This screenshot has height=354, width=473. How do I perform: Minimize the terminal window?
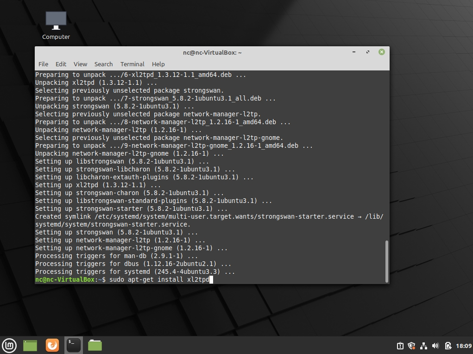point(354,52)
